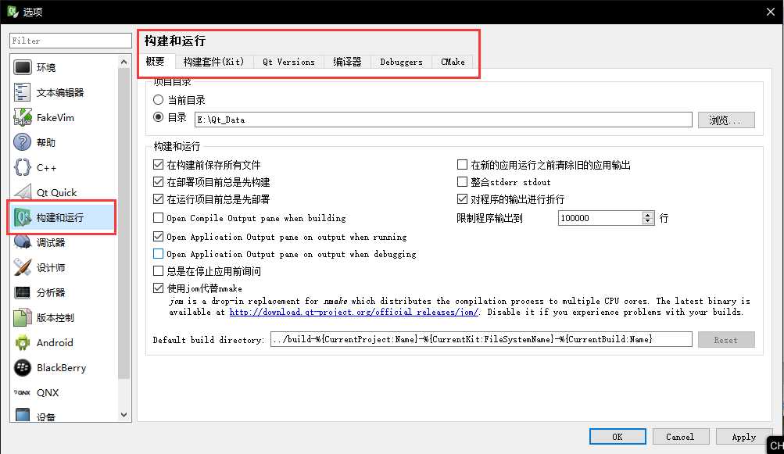
Task: Toggle Open Application Output when running
Action: point(158,237)
